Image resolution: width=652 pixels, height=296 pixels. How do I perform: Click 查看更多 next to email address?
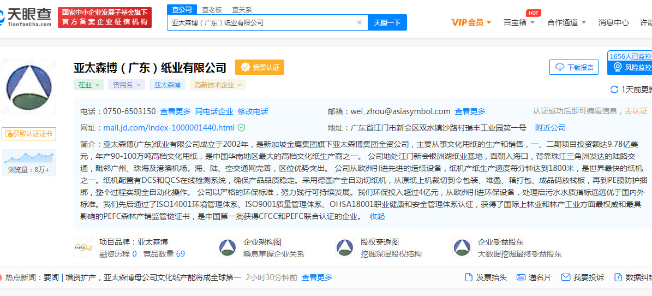pyautogui.click(x=470, y=111)
